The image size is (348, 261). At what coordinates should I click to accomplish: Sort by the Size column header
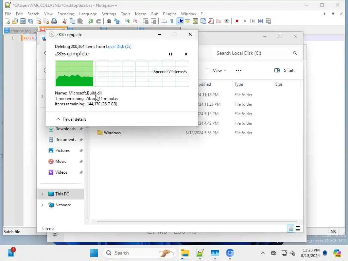[x=279, y=84]
